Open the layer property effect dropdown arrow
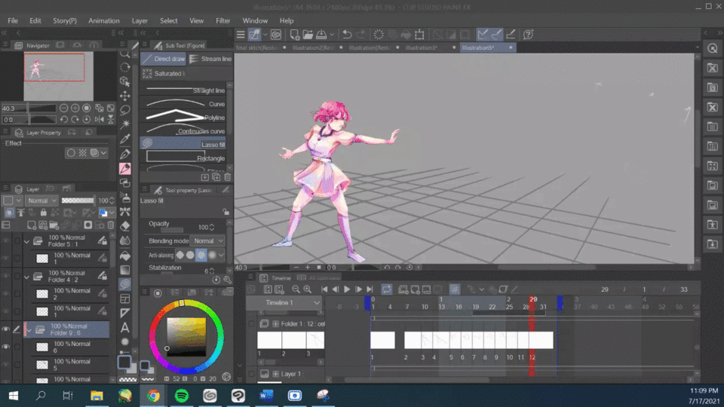 [x=103, y=153]
